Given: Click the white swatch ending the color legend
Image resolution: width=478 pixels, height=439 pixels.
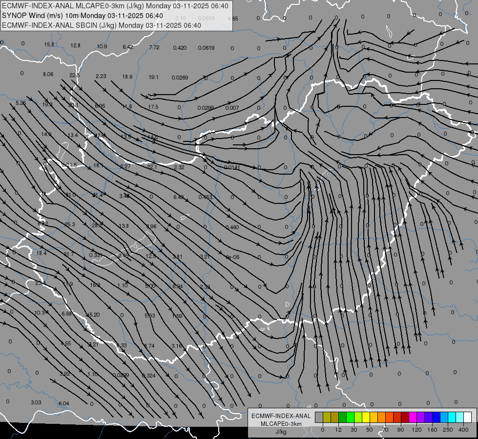Looking at the screenshot, I should (468, 417).
